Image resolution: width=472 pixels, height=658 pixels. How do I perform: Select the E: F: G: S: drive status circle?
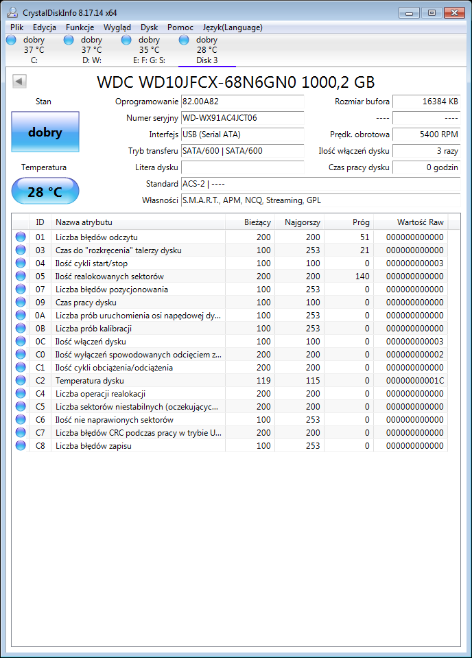tap(126, 40)
